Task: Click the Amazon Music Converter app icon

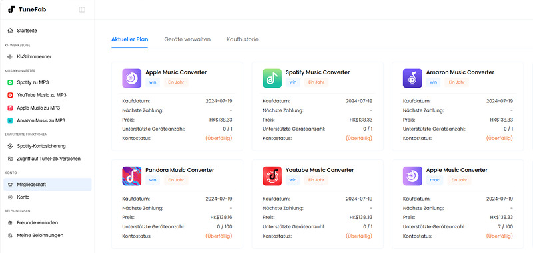Action: pos(412,78)
